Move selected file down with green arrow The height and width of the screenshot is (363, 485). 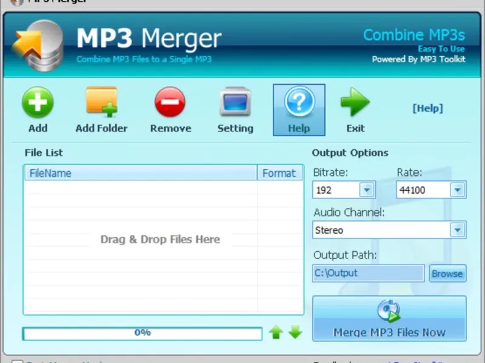pos(295,332)
